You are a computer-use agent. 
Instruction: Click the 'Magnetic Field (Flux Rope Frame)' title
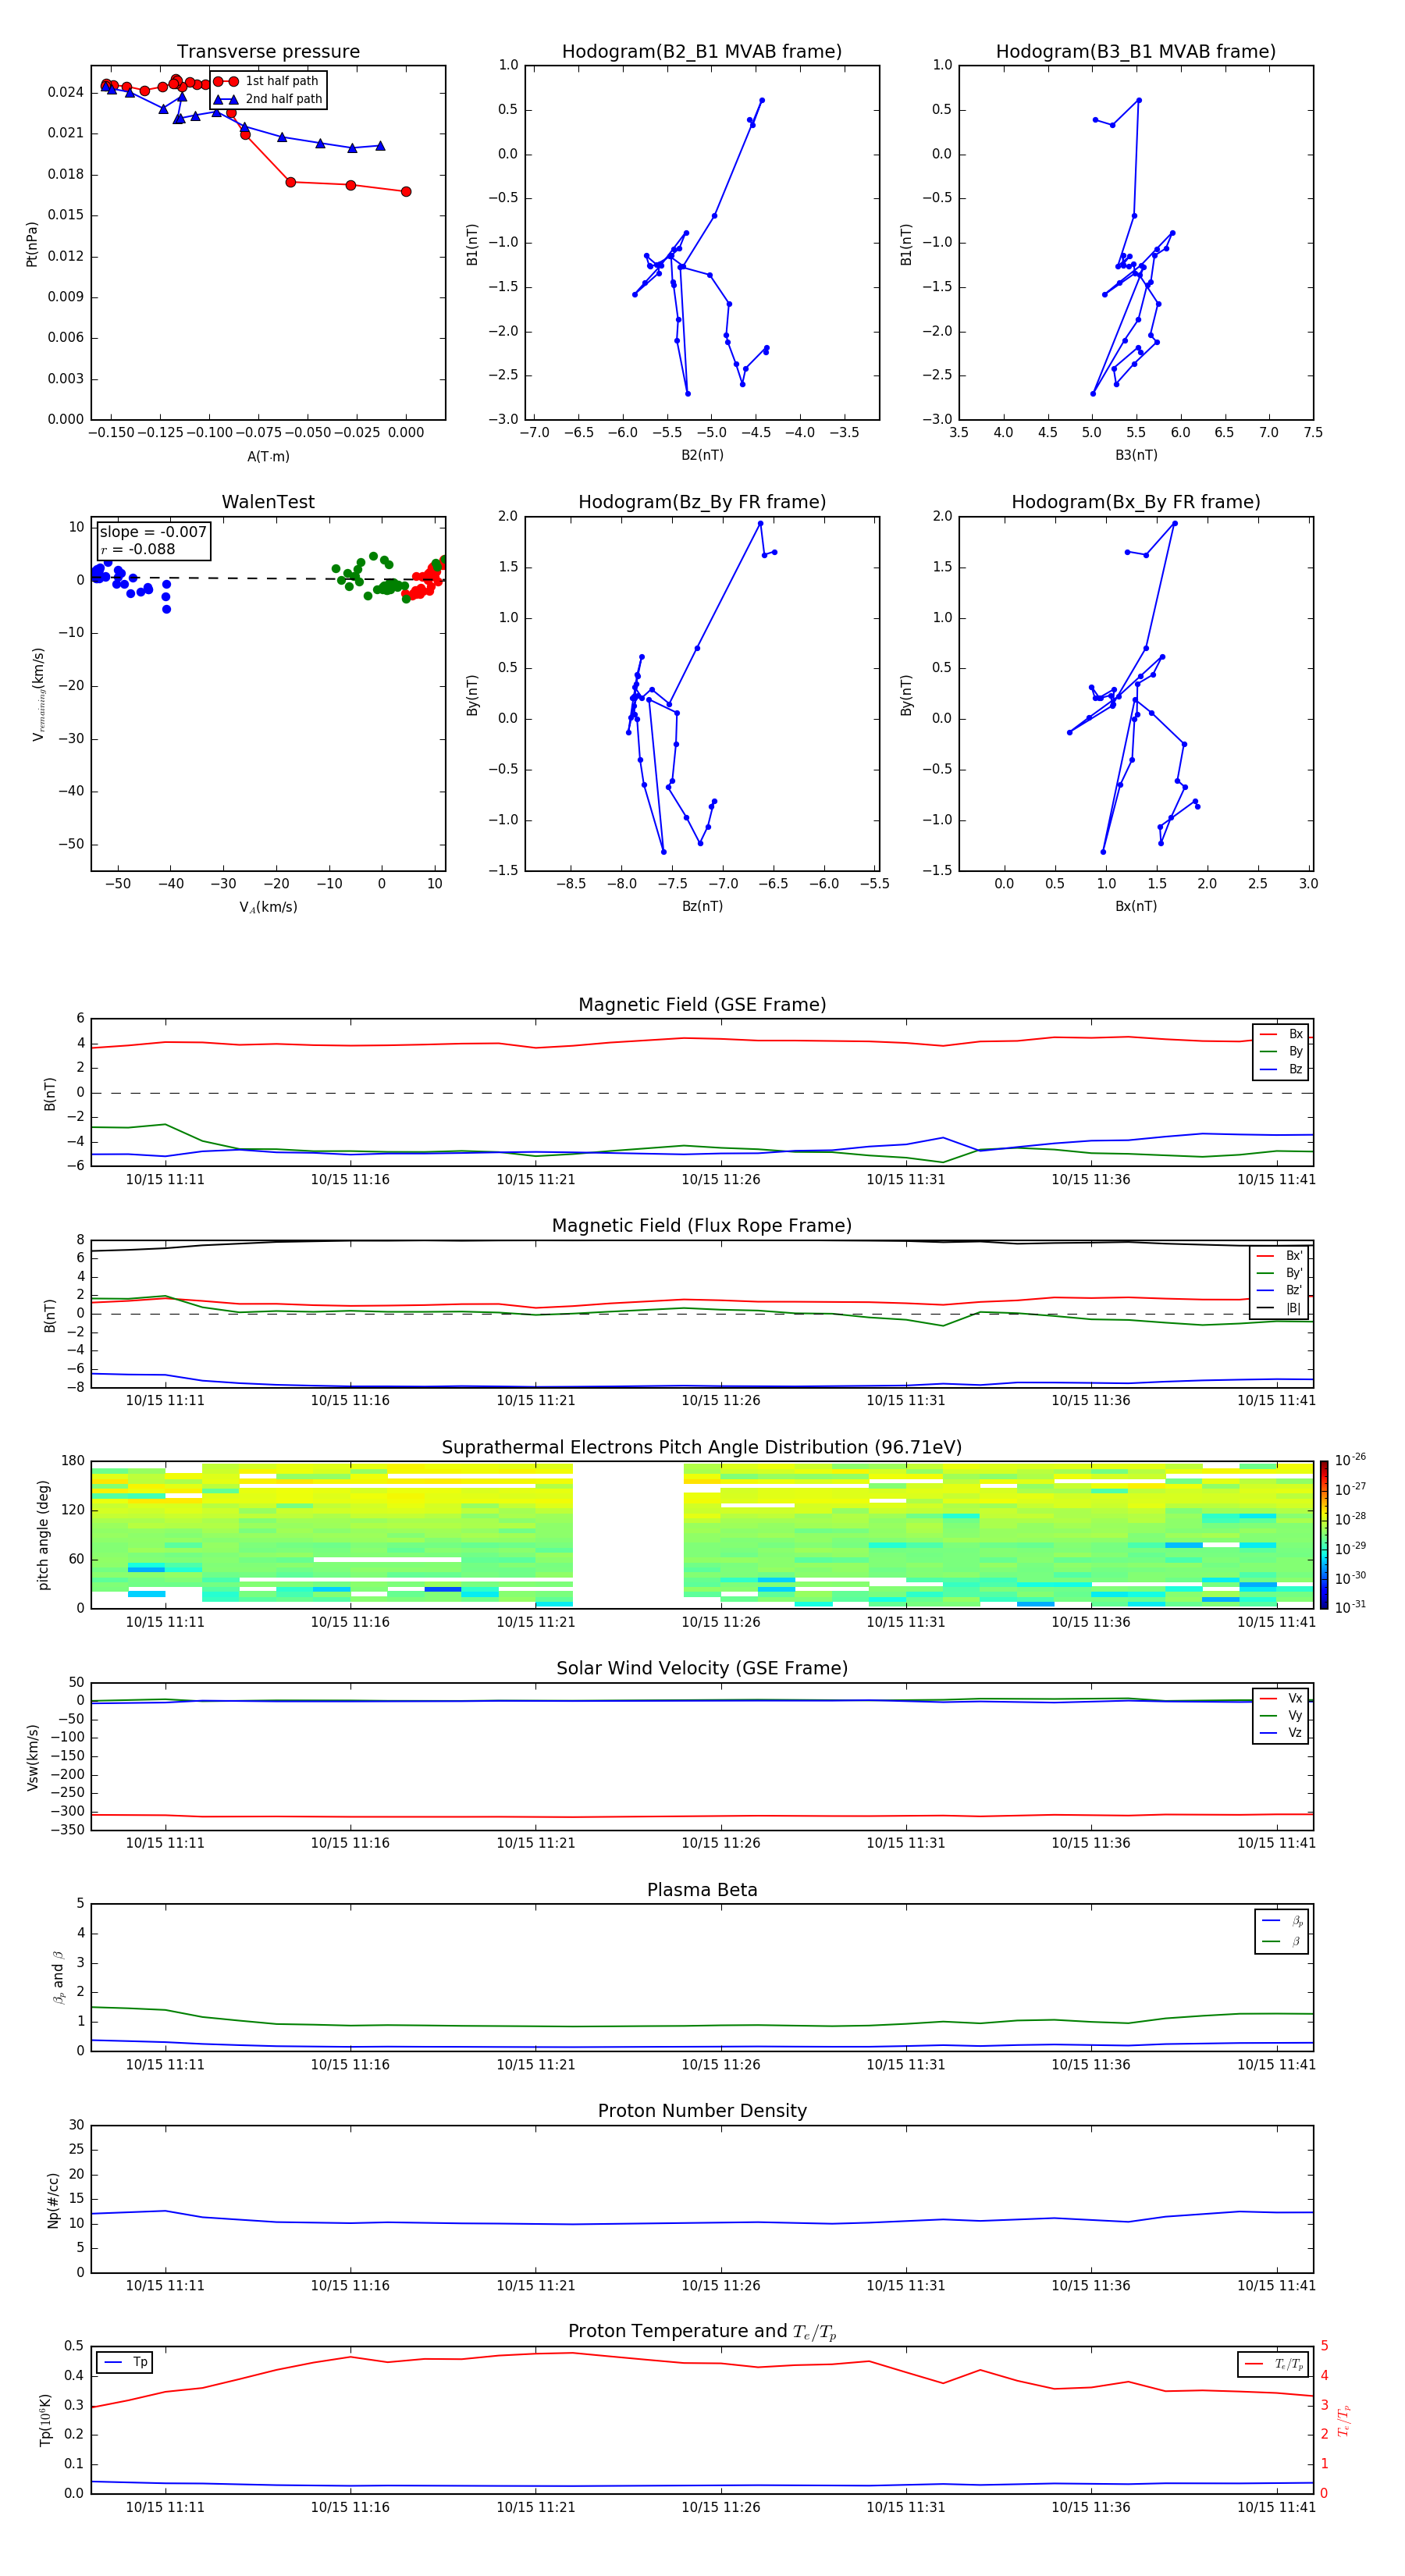click(x=702, y=1226)
